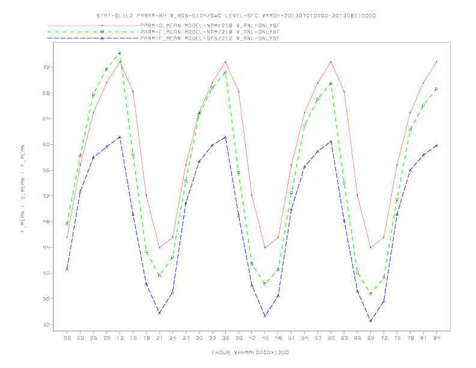Click x-axis forecast hour label 84
476x368 pixels.
pos(436,338)
